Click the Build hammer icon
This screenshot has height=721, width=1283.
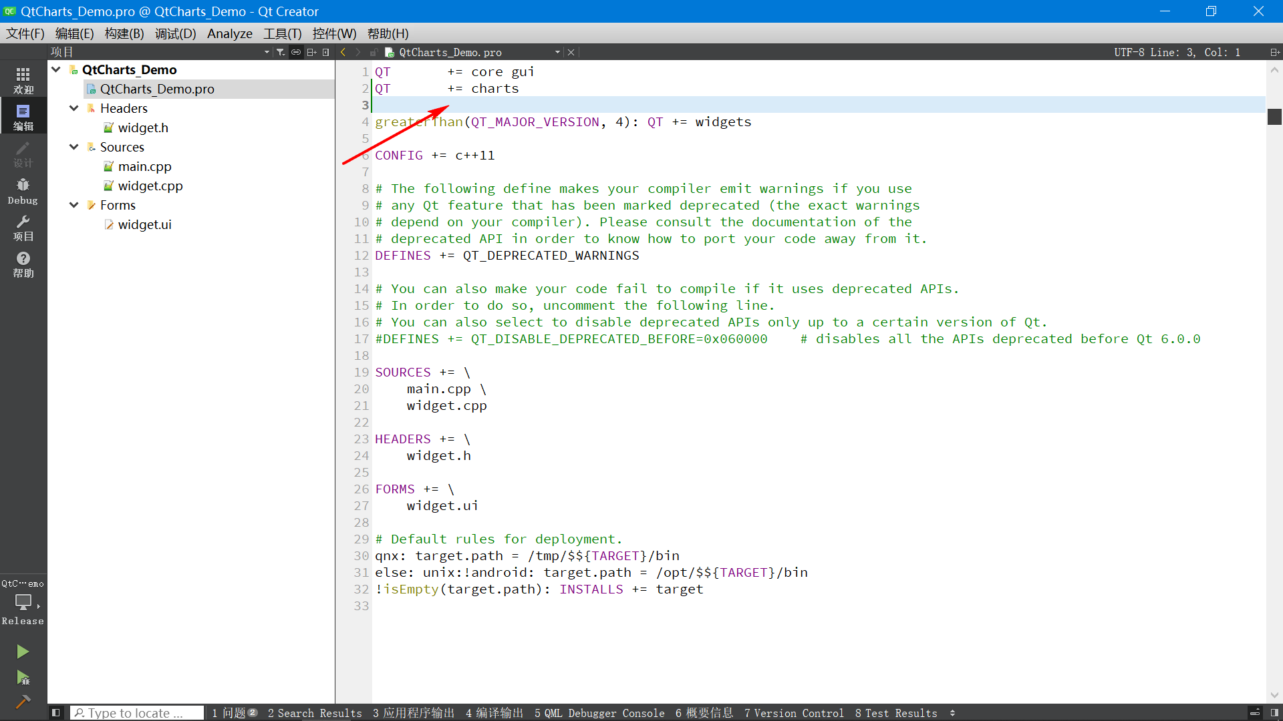click(23, 702)
